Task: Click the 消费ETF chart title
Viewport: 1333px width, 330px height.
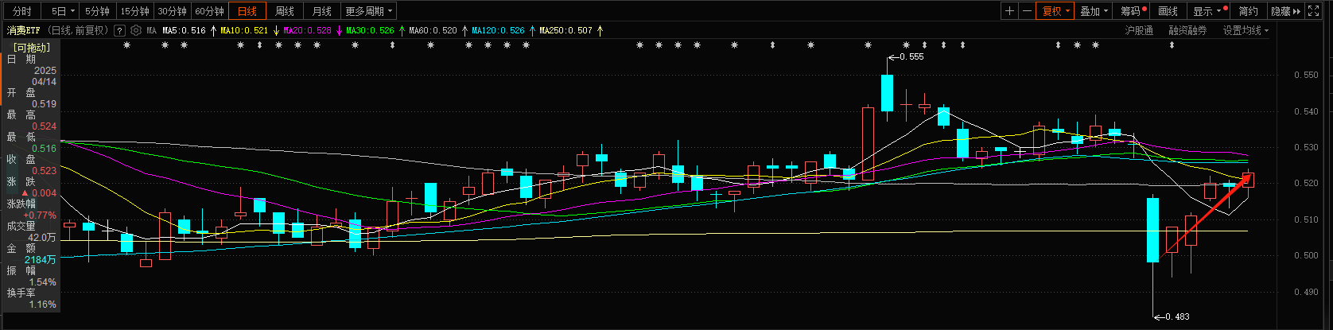Action: click(x=24, y=31)
